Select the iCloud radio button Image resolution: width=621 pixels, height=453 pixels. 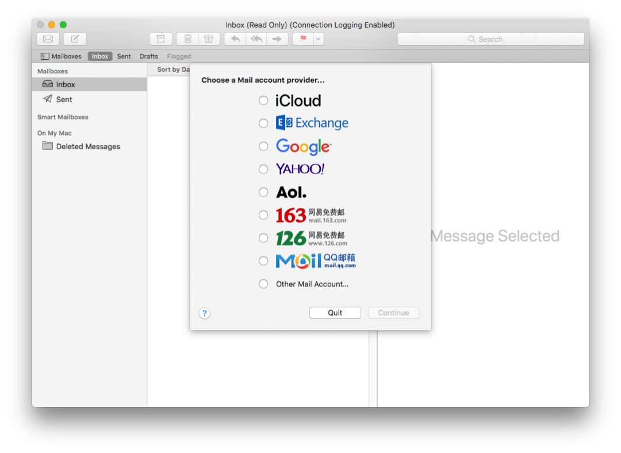click(263, 100)
